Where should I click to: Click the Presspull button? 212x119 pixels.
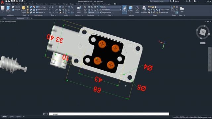click(x=16, y=10)
